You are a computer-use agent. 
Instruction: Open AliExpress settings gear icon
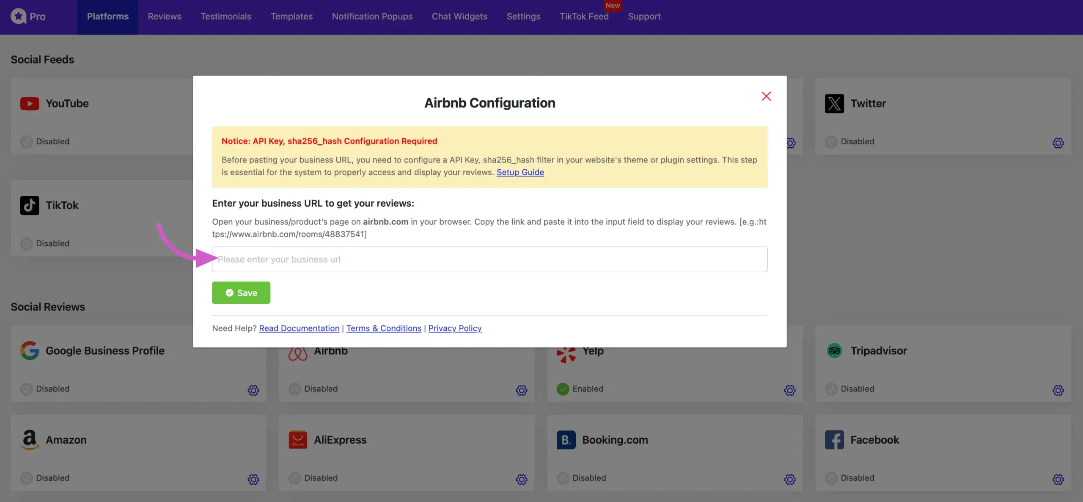click(521, 479)
